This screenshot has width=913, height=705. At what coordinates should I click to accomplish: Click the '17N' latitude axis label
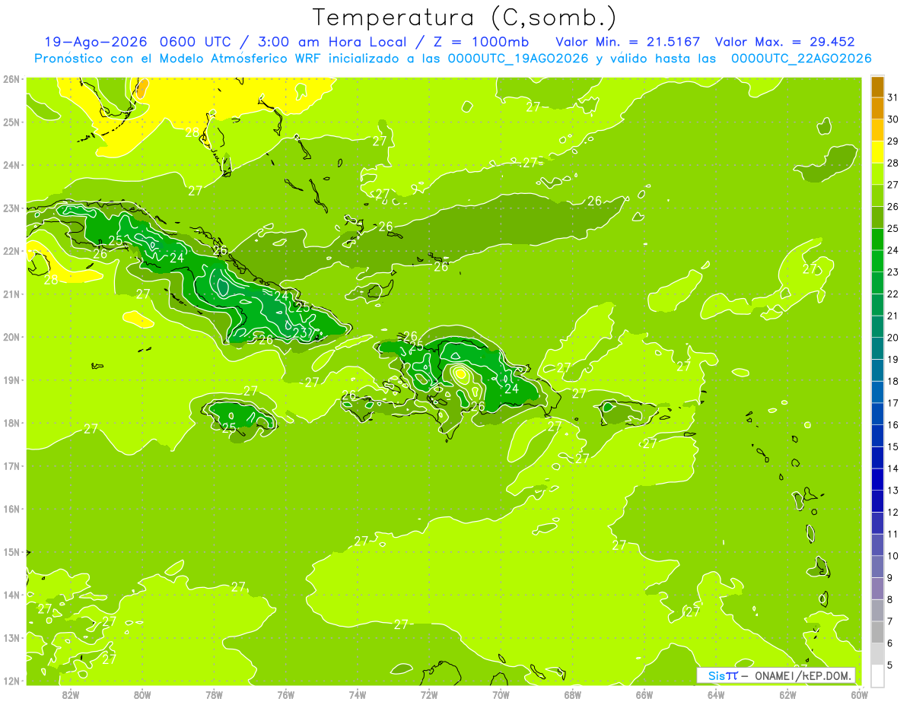11,466
